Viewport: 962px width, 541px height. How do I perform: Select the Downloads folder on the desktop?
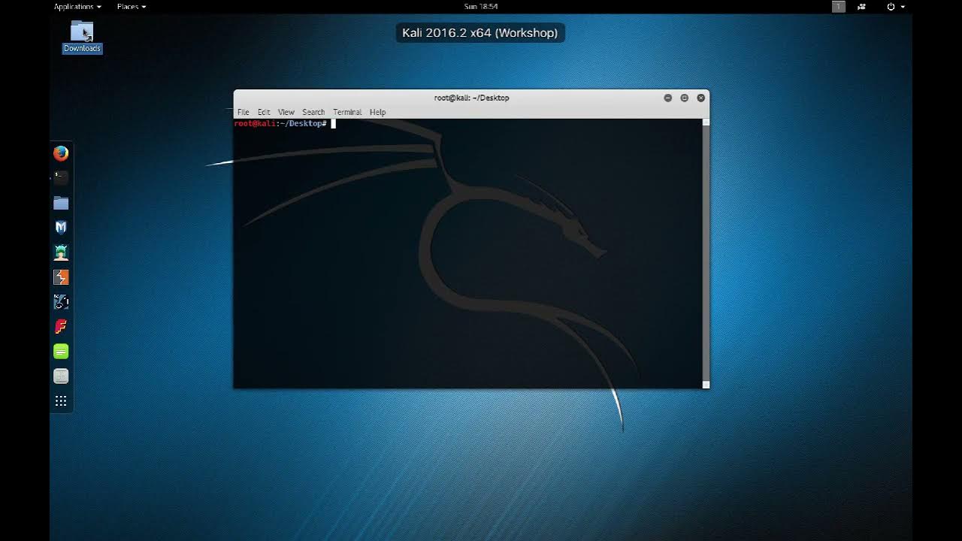(x=82, y=37)
